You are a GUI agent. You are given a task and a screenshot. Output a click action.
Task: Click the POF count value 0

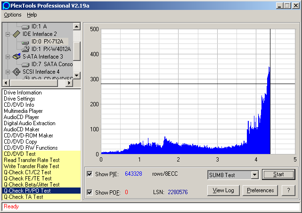pyautogui.click(x=126, y=192)
